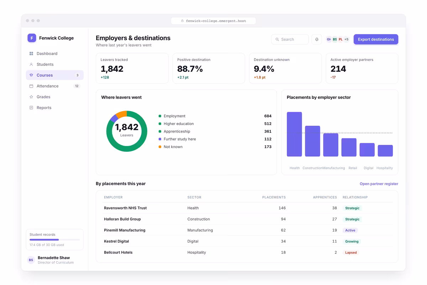The image size is (427, 285).
Task: Click the leavers donut chart
Action: [127, 131]
